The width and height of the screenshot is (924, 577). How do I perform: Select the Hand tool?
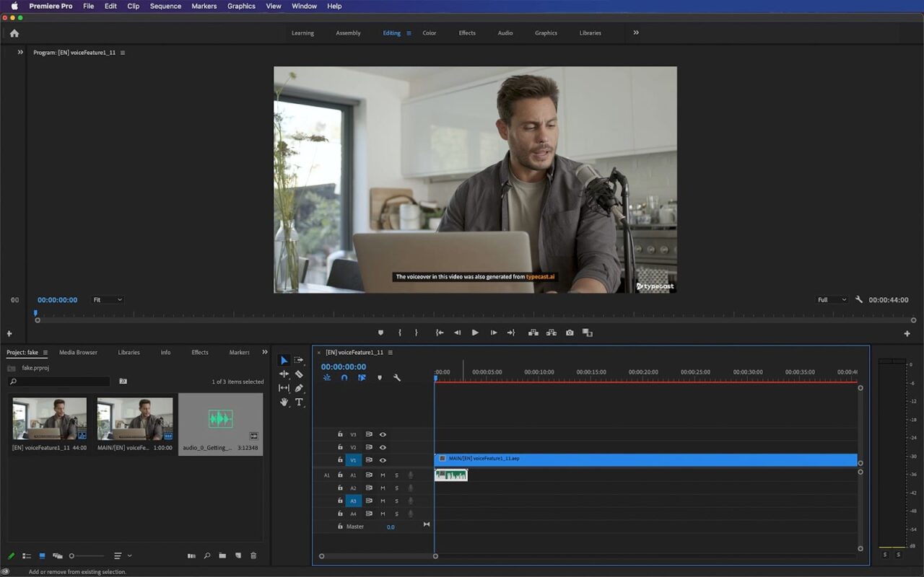[x=284, y=402]
